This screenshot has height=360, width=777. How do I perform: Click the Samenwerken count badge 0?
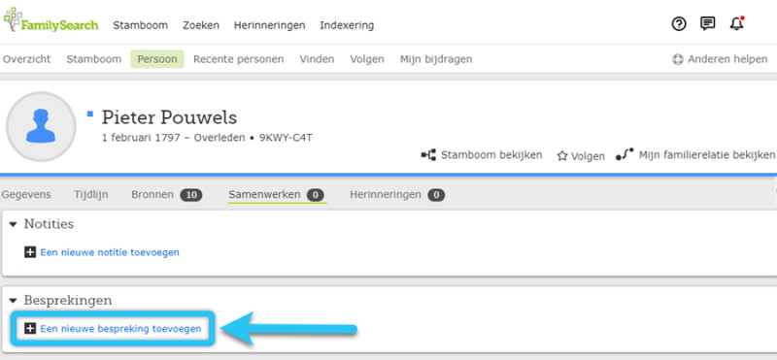pos(315,195)
